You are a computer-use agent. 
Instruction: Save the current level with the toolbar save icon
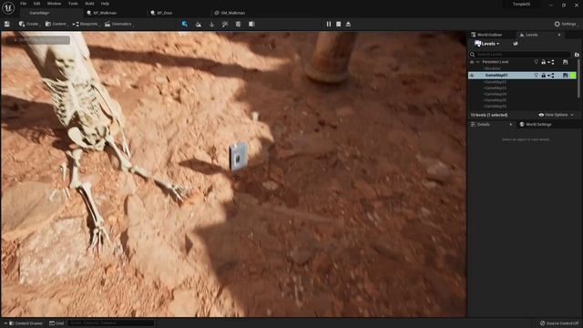(x=7, y=25)
